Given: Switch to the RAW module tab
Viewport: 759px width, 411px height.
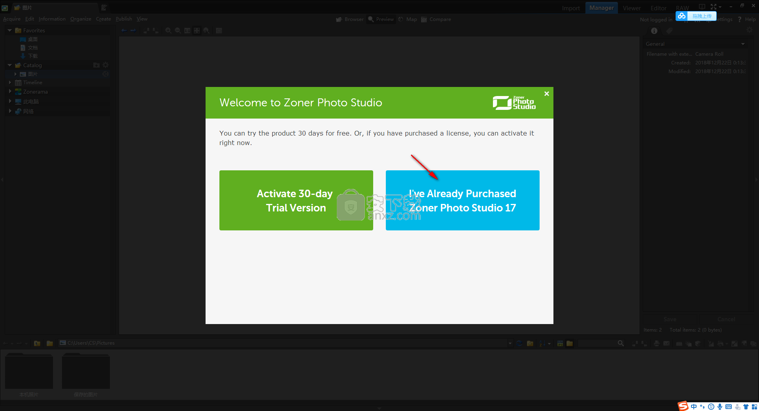Looking at the screenshot, I should pyautogui.click(x=682, y=8).
